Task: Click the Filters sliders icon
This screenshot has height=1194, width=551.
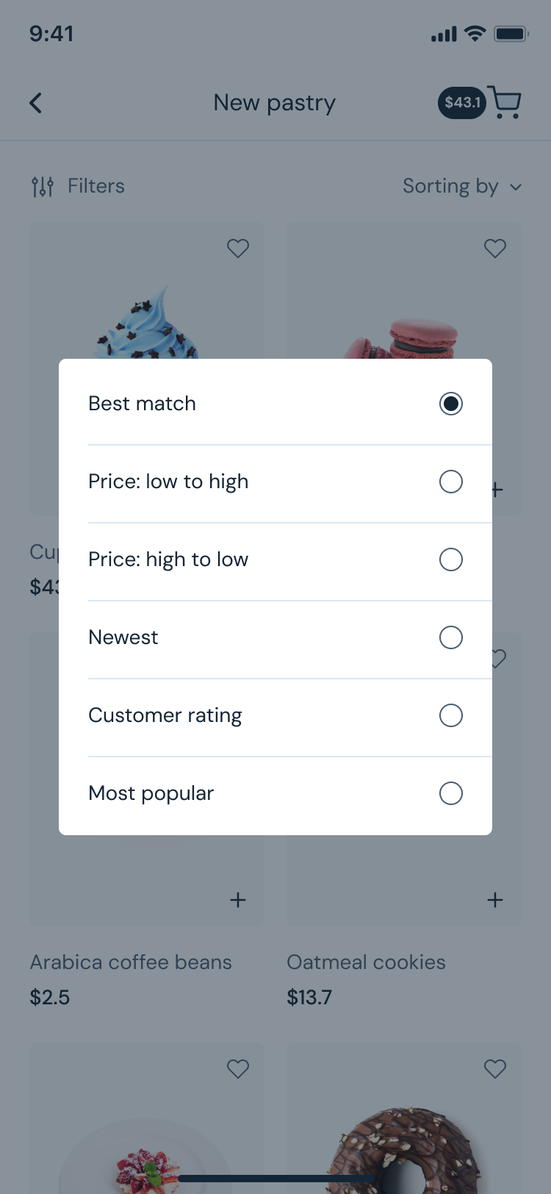Action: coord(43,187)
